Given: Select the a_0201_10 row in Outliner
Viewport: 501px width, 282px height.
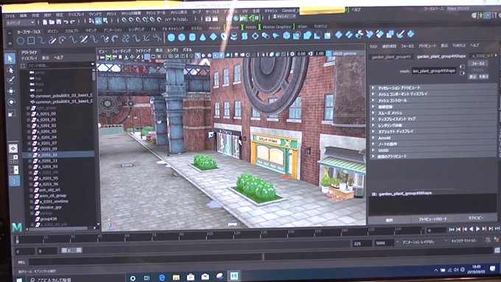Looking at the screenshot, I should (59, 155).
